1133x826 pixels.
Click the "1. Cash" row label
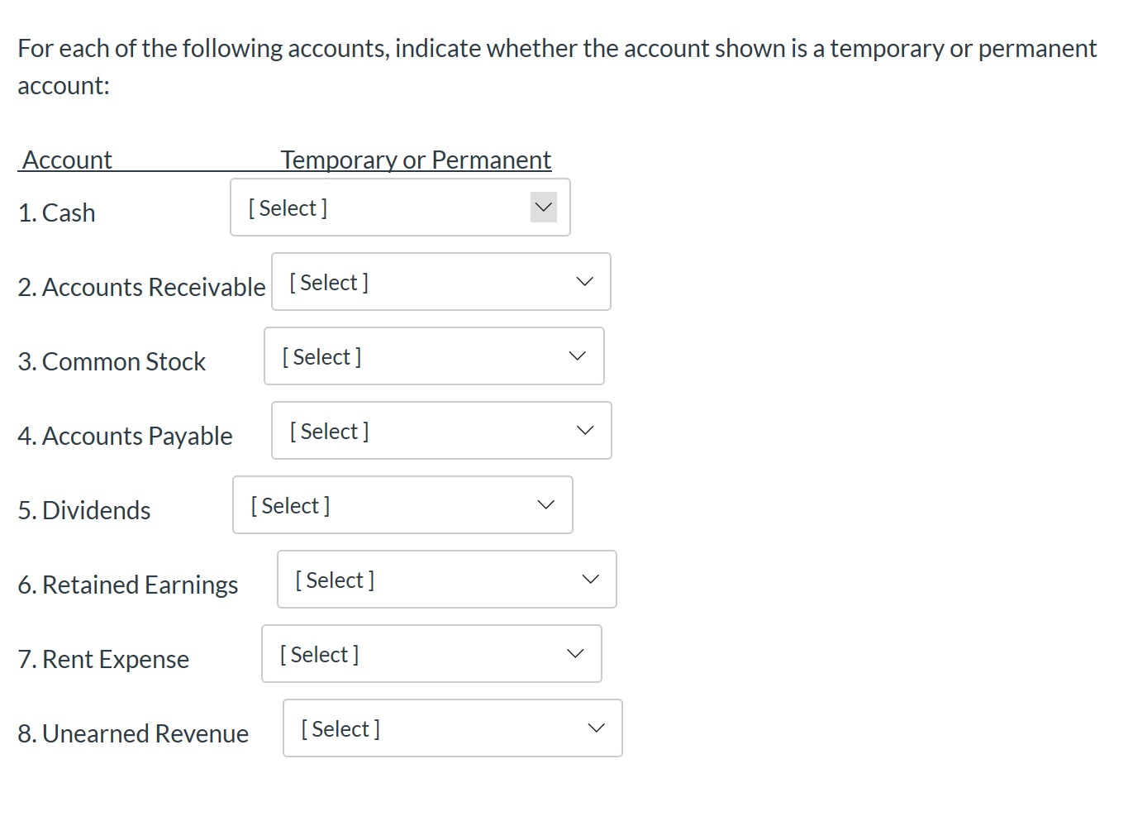pyautogui.click(x=56, y=212)
